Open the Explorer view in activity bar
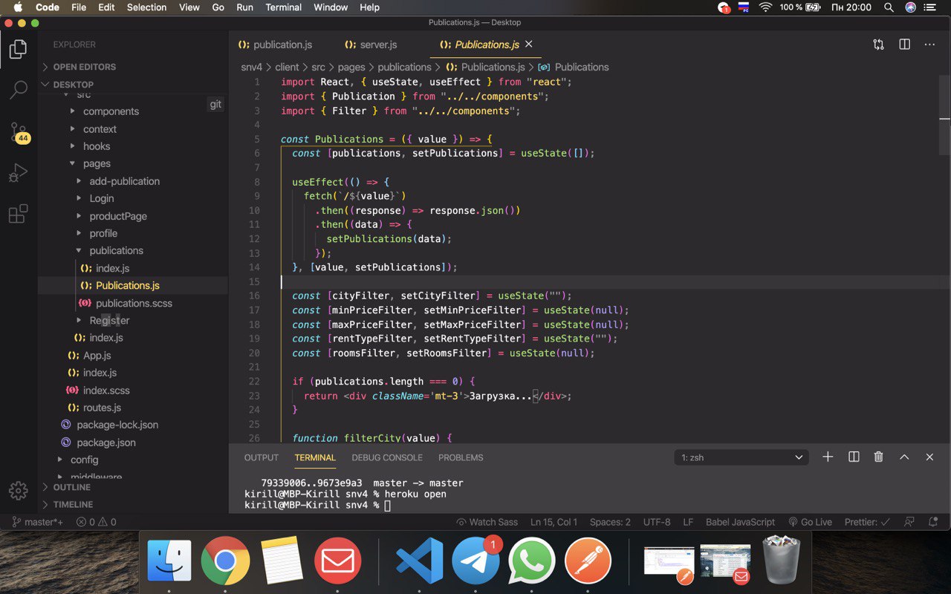 point(19,50)
